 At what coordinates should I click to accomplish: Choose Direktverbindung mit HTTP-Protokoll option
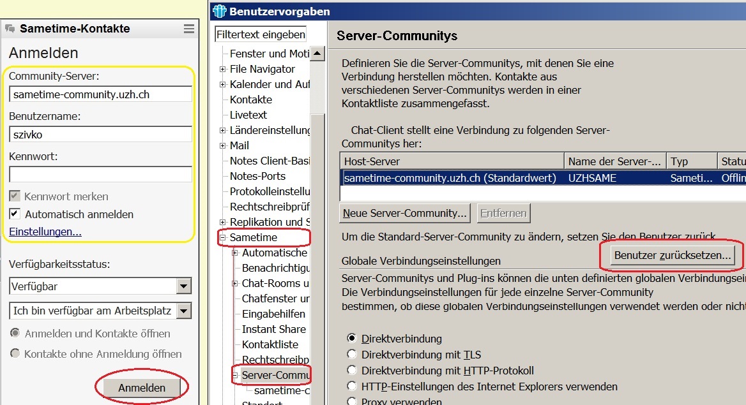tap(351, 371)
